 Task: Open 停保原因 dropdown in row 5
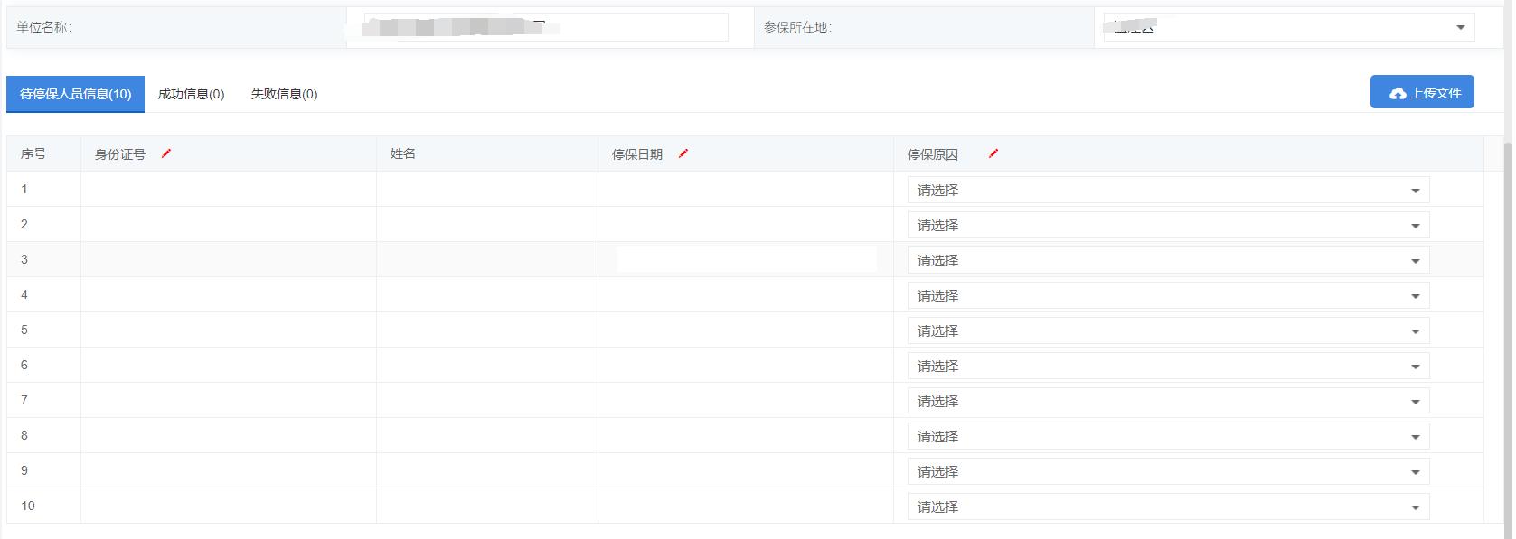[1168, 330]
